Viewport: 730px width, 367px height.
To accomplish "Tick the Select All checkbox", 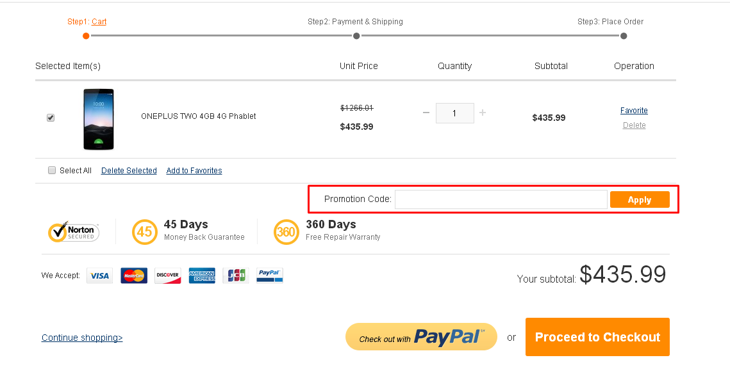I will click(x=52, y=170).
